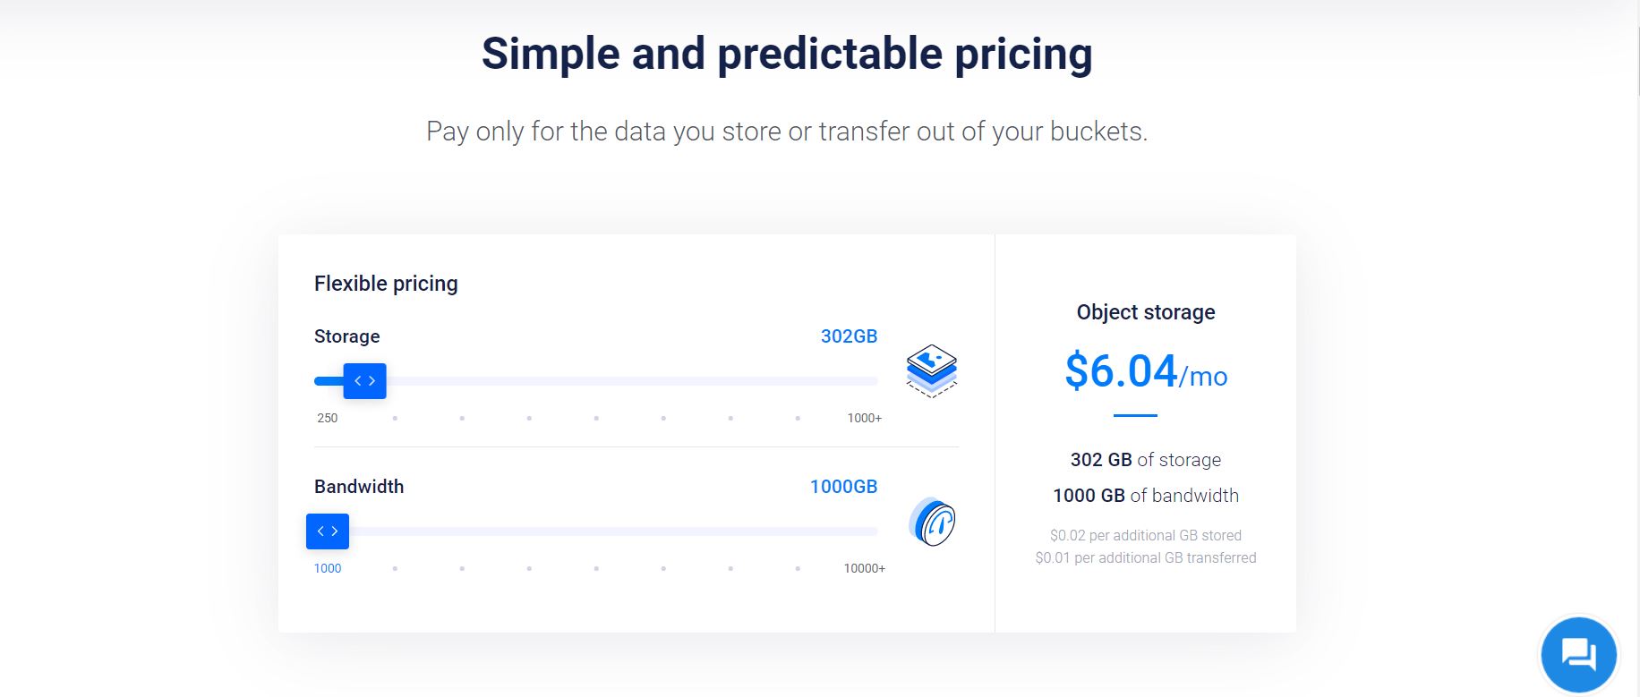The width and height of the screenshot is (1640, 697).
Task: Click the "$0.02 per additional GB stored" note
Action: 1145,536
